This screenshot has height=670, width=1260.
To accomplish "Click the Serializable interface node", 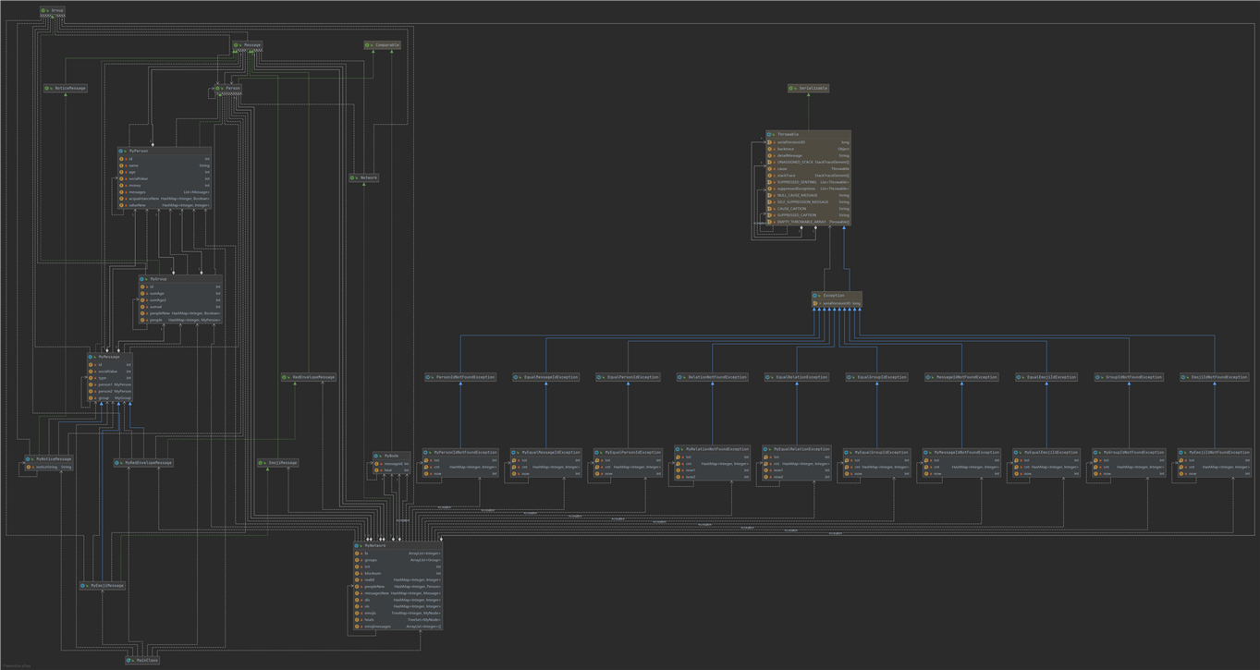I will (x=809, y=89).
